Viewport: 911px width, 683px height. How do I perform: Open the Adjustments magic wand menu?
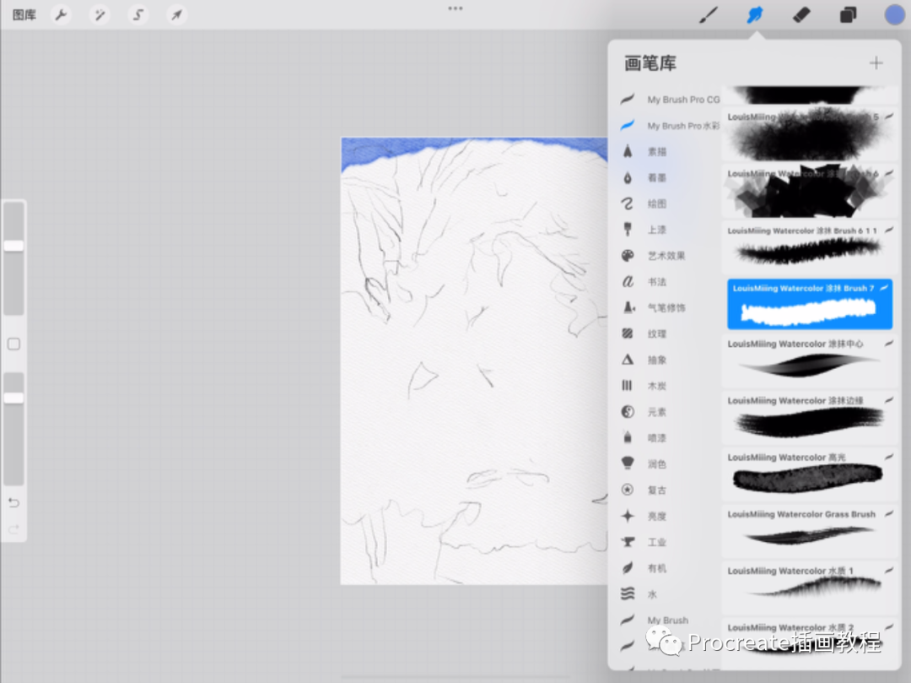[x=100, y=14]
